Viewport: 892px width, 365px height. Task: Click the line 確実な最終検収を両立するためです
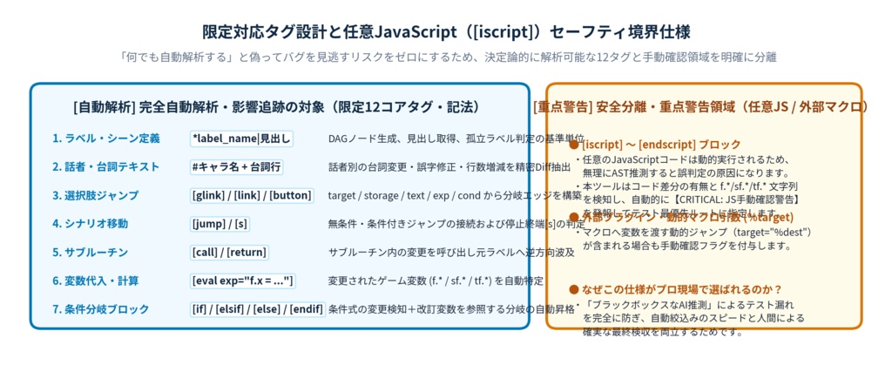pyautogui.click(x=663, y=332)
